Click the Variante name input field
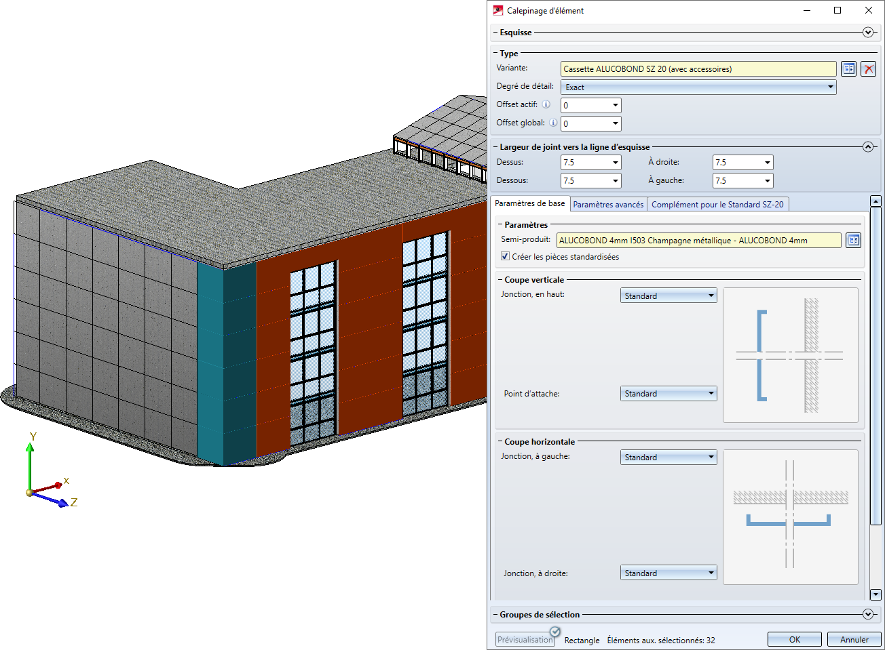885x650 pixels. pos(698,69)
